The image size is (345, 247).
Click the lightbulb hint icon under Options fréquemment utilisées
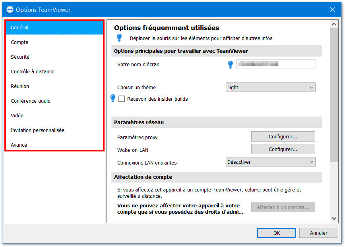click(119, 38)
